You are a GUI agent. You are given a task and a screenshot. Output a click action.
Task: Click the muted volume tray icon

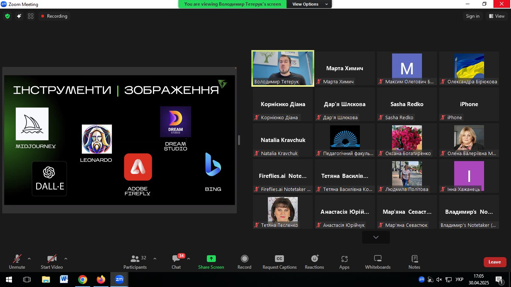[439, 280]
